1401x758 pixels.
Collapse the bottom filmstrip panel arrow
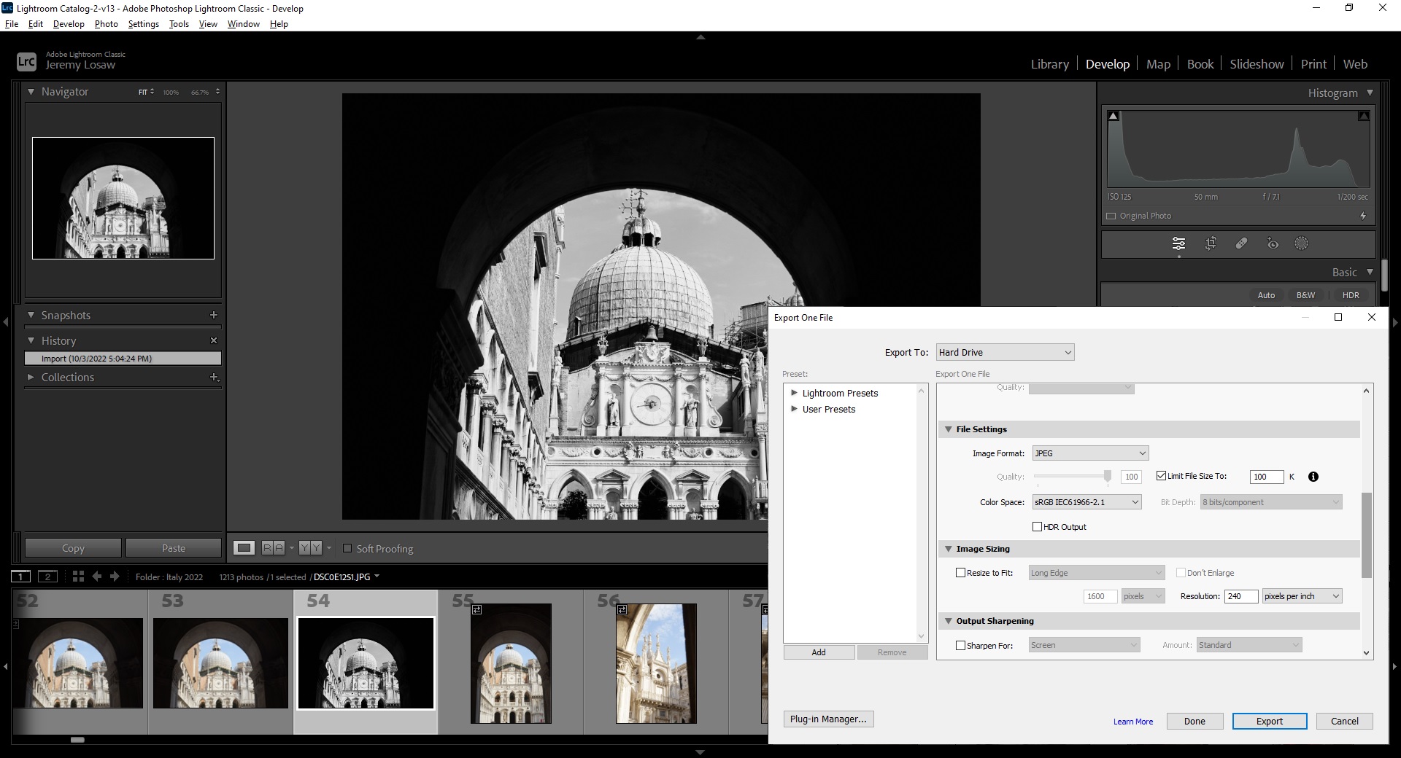point(700,752)
